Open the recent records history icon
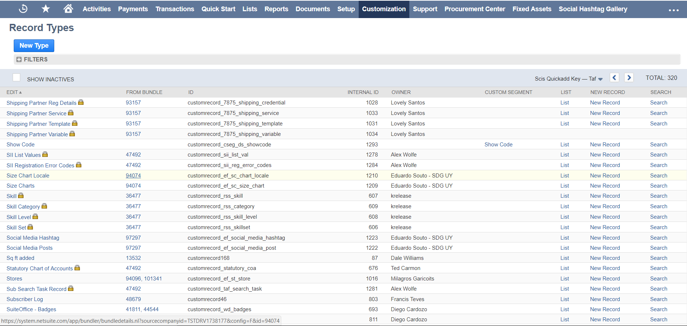Viewport: 687px width, 326px height. (23, 9)
